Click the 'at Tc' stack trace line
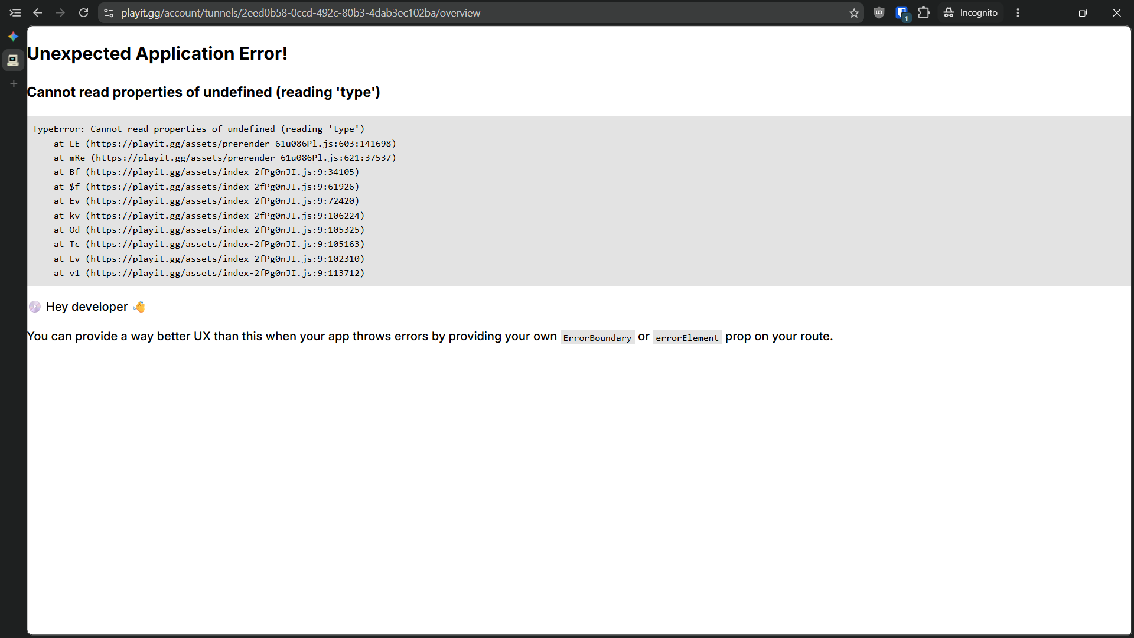The image size is (1134, 638). [x=209, y=244]
